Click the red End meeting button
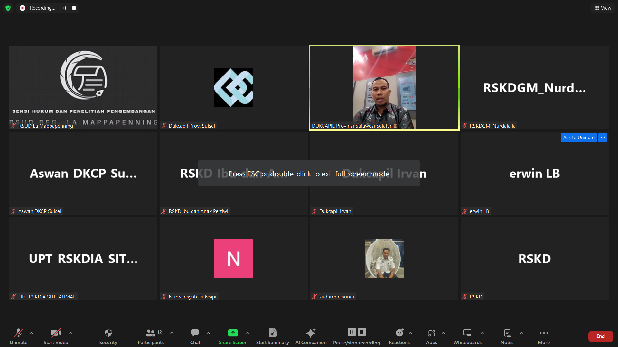 tap(601, 336)
